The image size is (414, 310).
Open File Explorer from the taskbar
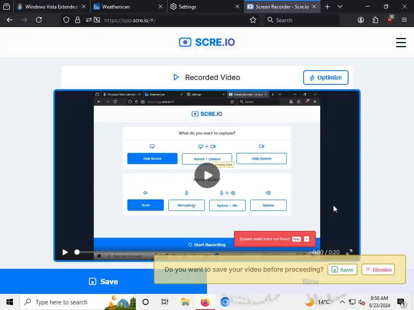pos(185,302)
